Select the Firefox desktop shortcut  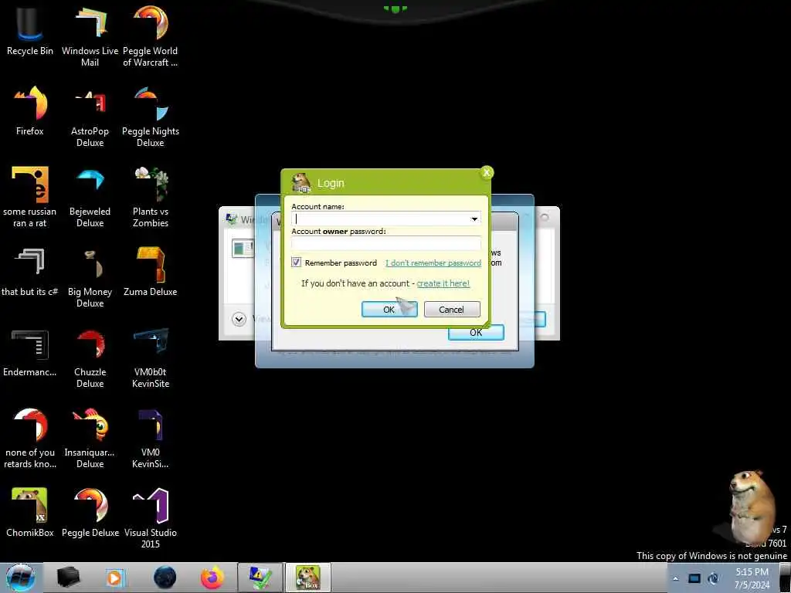[x=30, y=111]
